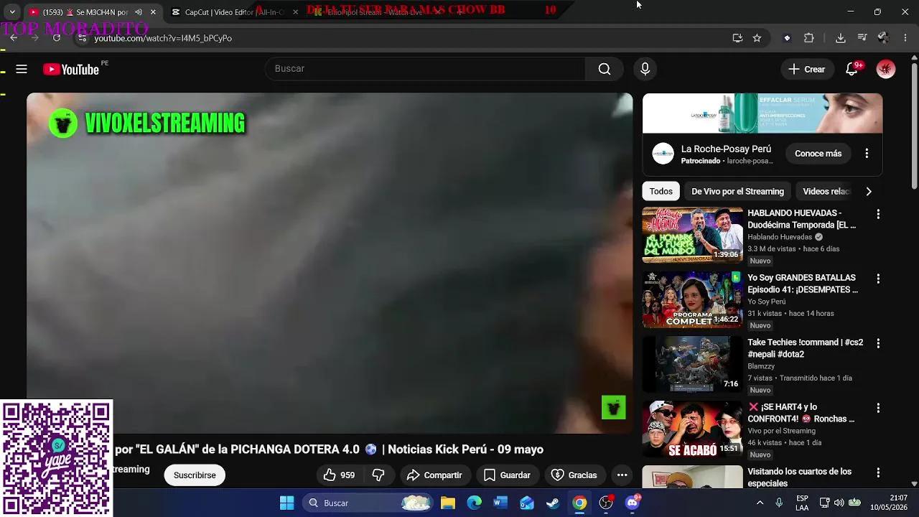Start voice search with microphone icon
This screenshot has height=517, width=919.
(645, 69)
